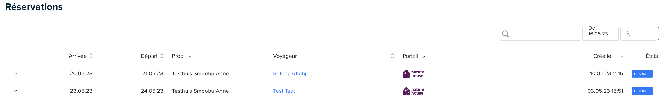The width and height of the screenshot is (659, 100).
Task: Click the BOOKED badge for Sdfghj Sdfghj
Action: coord(642,74)
